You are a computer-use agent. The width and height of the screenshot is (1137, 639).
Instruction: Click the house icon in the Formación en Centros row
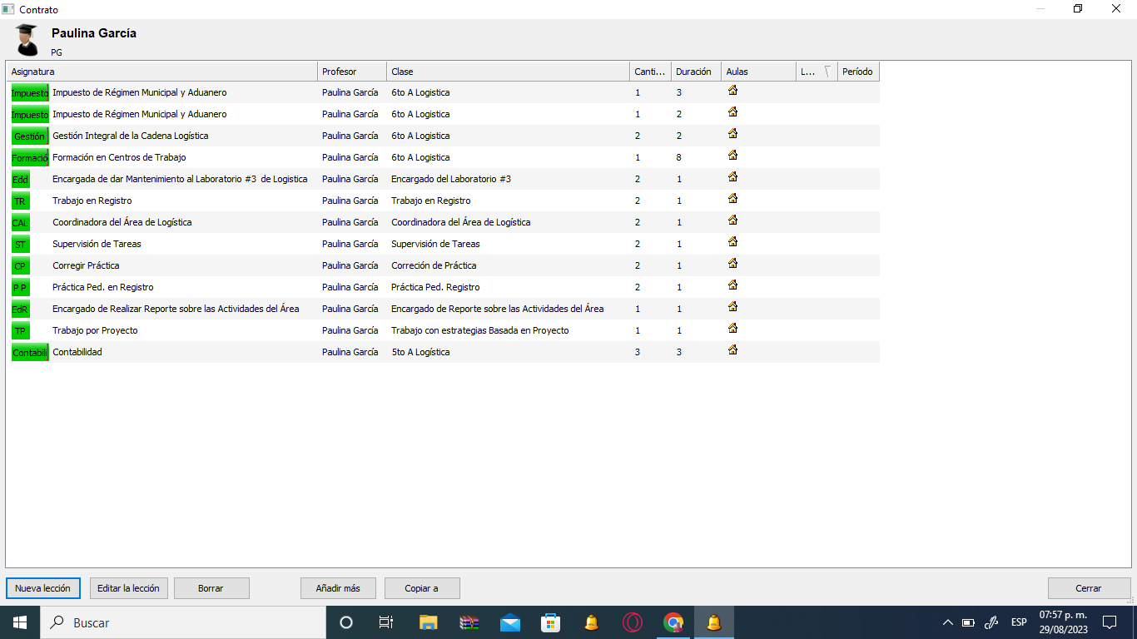(x=733, y=155)
